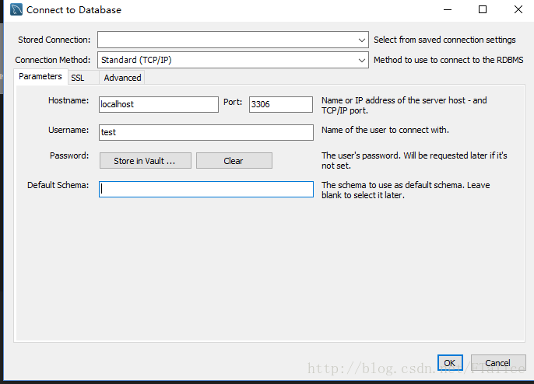Click the Cancel button
Viewport: 534px width, 384px height.
tap(498, 363)
